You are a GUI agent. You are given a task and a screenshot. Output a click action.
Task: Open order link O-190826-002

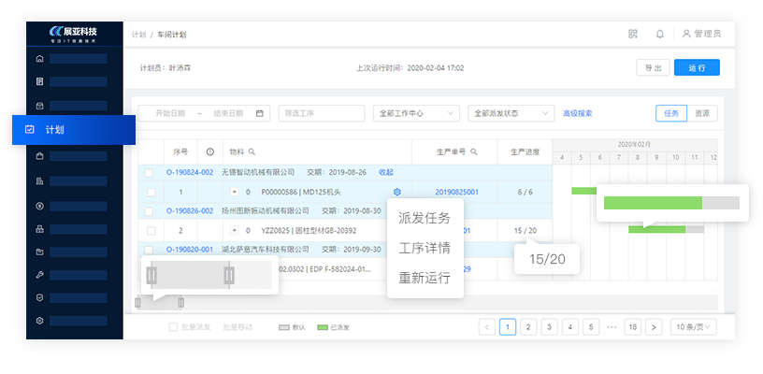tap(190, 210)
